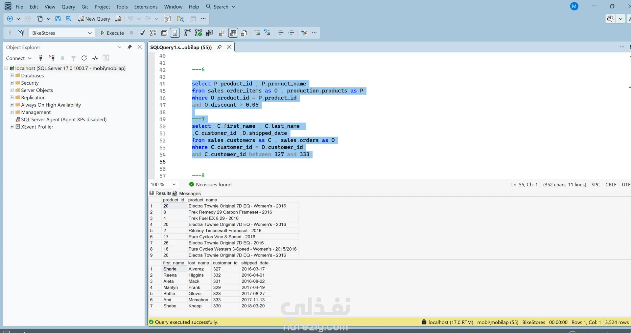Open the BikeStores database dropdown
This screenshot has width=631, height=333.
click(62, 33)
